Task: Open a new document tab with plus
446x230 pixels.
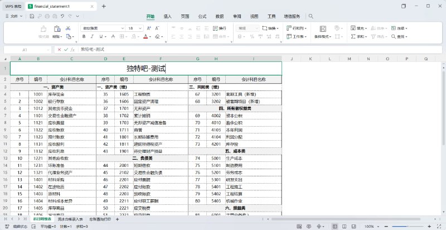Action: tap(104, 6)
